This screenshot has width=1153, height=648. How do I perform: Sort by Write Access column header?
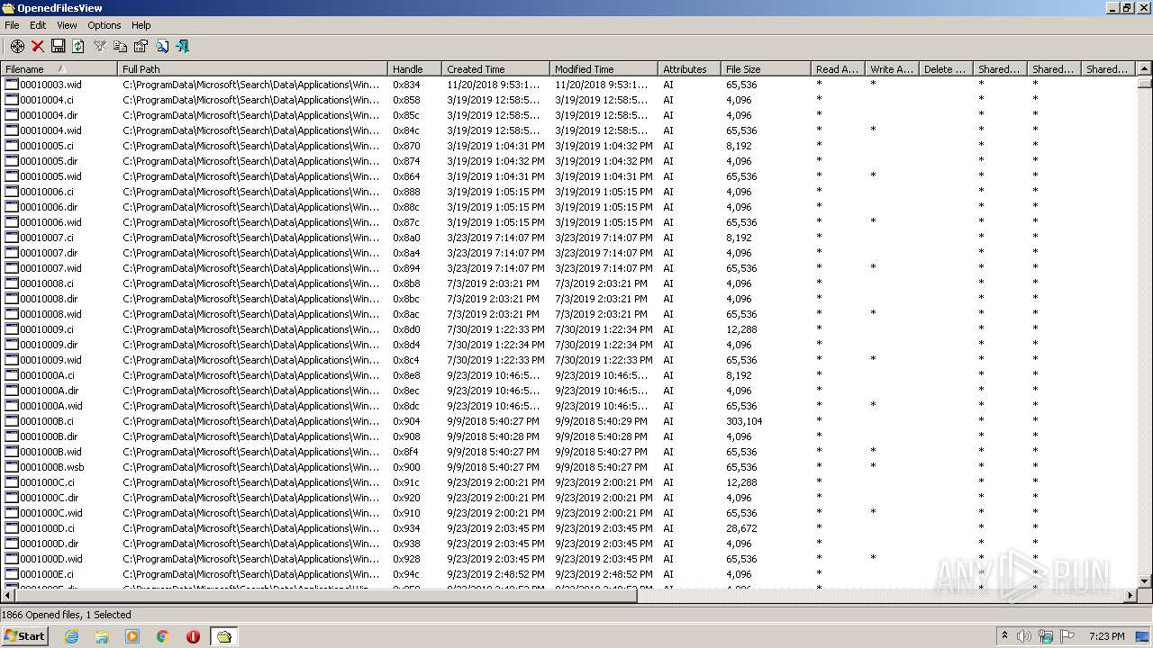point(892,68)
